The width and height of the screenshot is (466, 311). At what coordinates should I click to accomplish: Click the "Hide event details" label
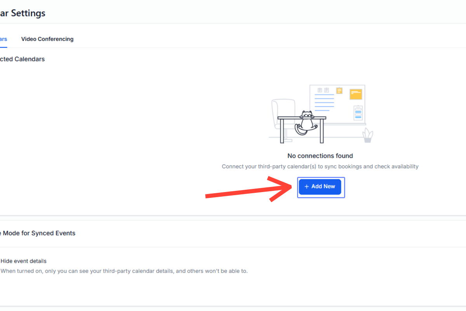(x=24, y=261)
